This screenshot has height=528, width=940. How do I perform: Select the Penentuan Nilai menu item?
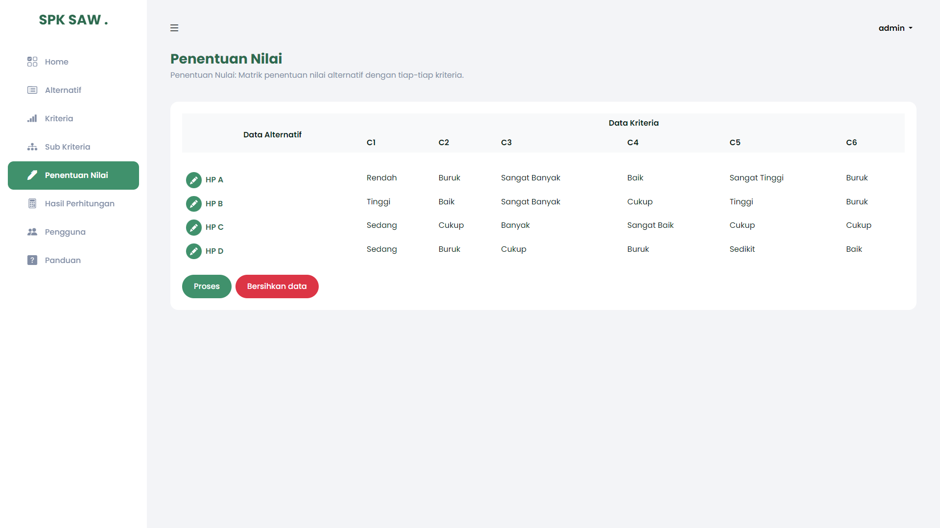tap(73, 176)
